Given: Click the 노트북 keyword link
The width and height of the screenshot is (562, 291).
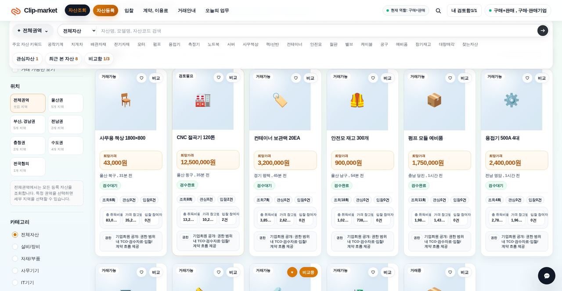Looking at the screenshot, I should [x=213, y=45].
